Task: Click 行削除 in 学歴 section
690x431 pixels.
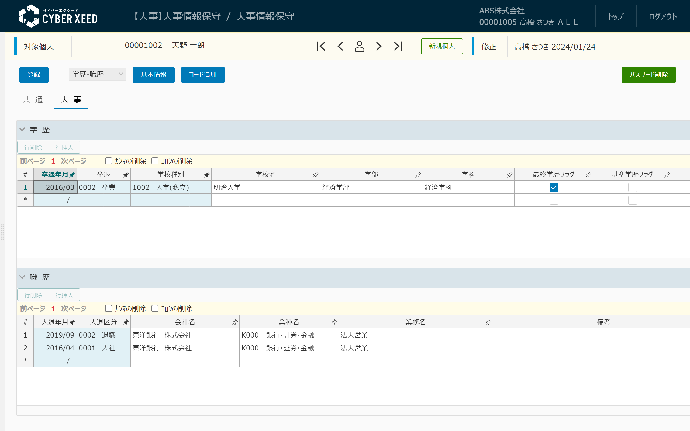Action: pyautogui.click(x=33, y=147)
